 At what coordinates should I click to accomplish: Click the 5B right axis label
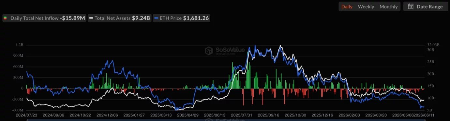[429, 110]
